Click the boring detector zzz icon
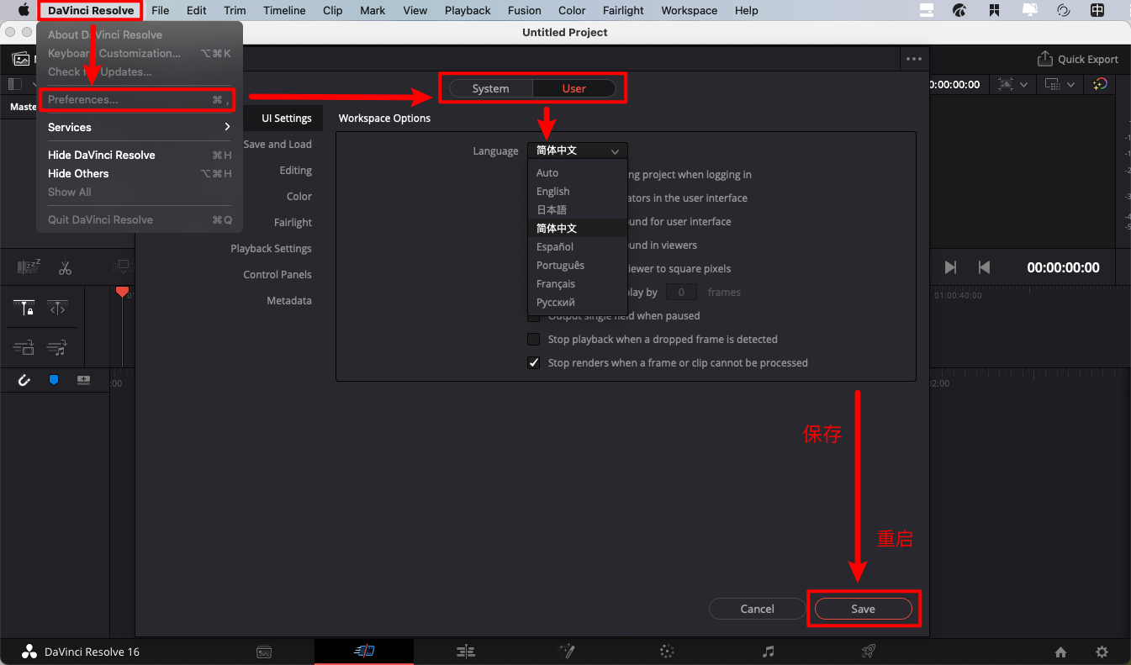 point(29,268)
